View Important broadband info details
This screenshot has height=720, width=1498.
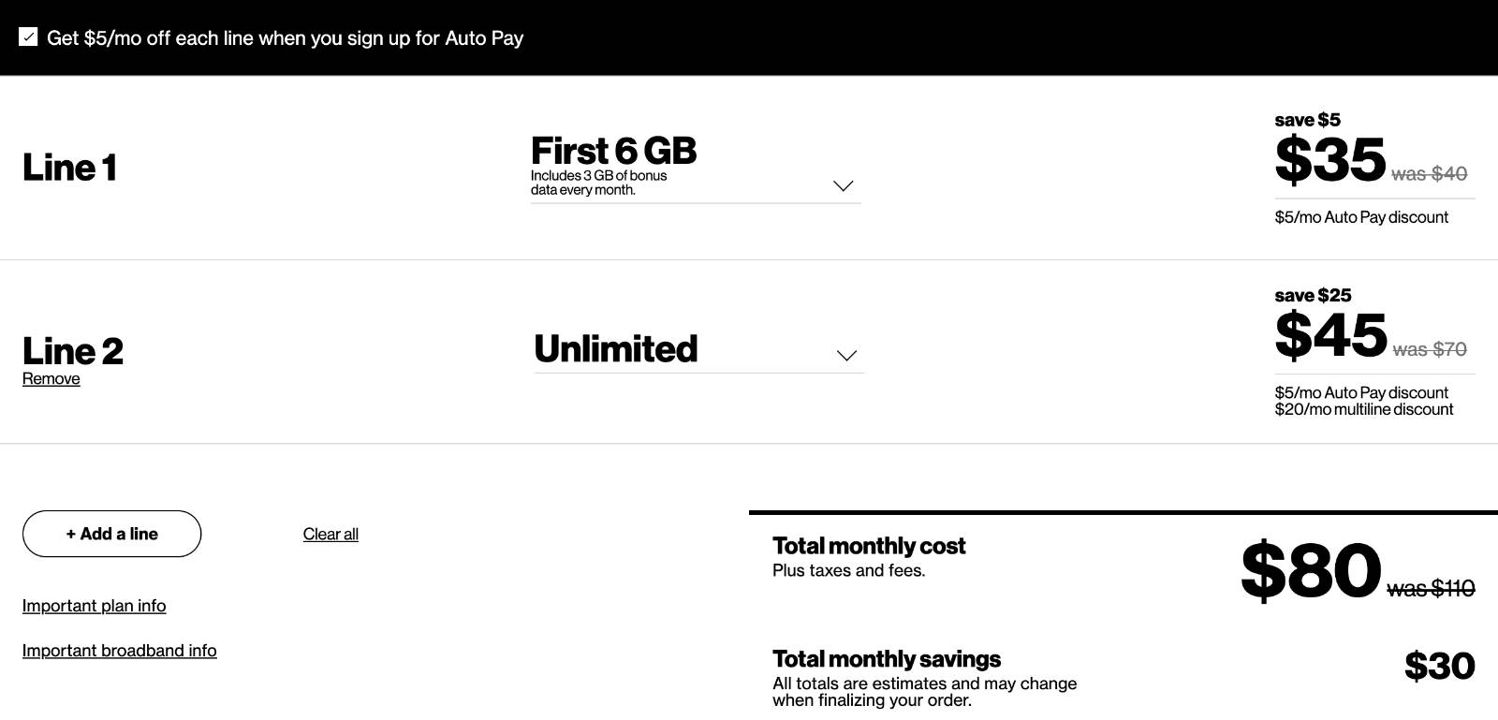coord(120,650)
